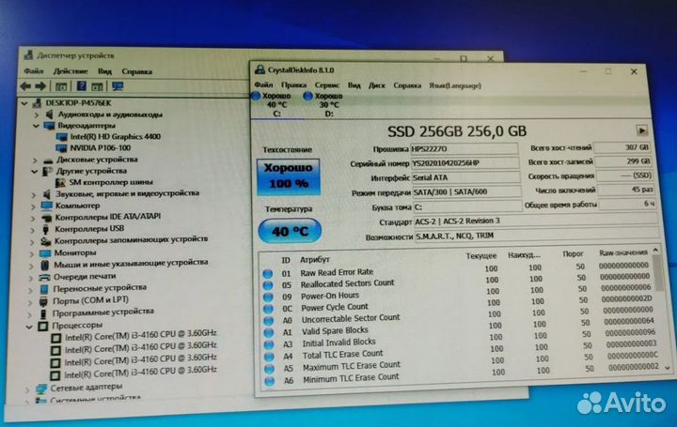Open Правка menu in CrystalDiskInfo
The height and width of the screenshot is (427, 677).
[x=293, y=85]
